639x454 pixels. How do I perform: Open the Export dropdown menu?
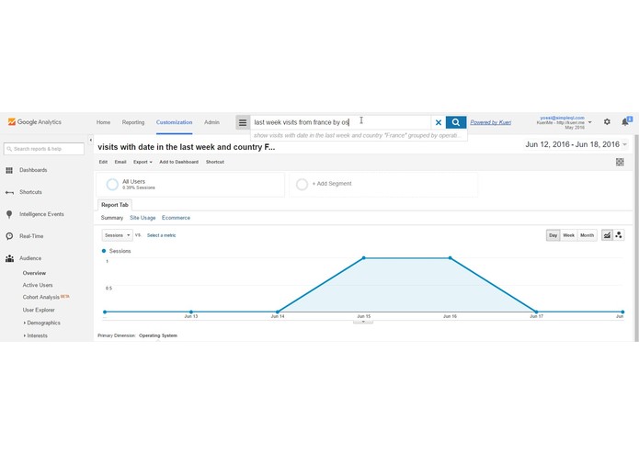tap(143, 162)
